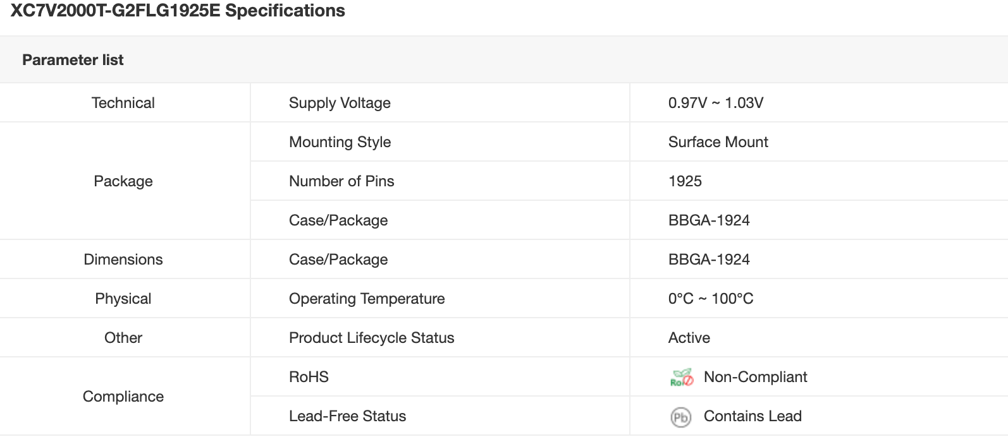Select the Non-Compliant RoHS text

coord(755,377)
